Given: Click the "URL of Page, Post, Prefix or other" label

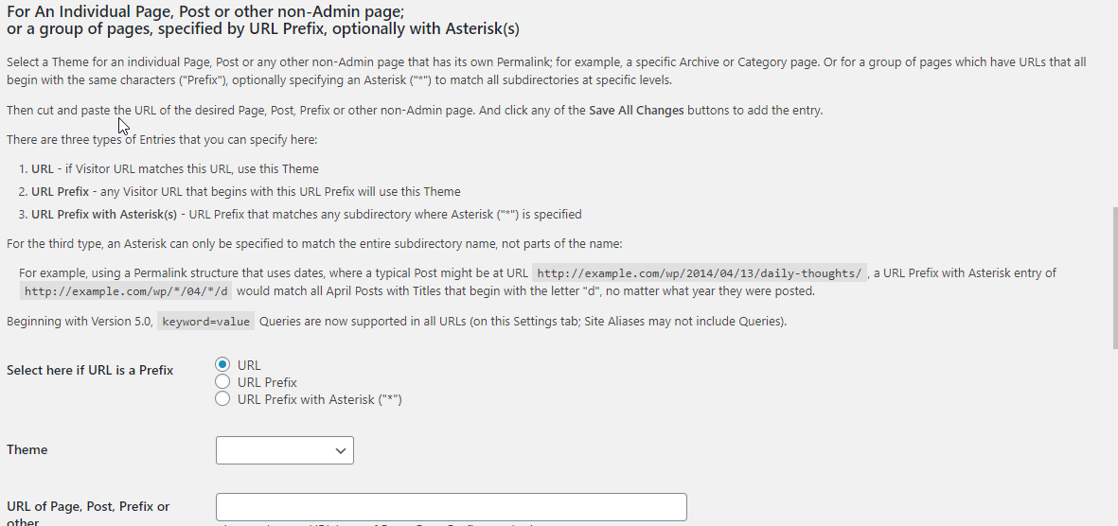Looking at the screenshot, I should [x=88, y=507].
